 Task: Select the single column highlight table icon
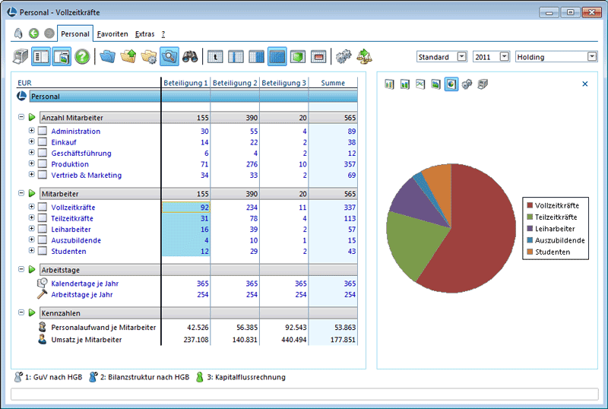click(236, 57)
